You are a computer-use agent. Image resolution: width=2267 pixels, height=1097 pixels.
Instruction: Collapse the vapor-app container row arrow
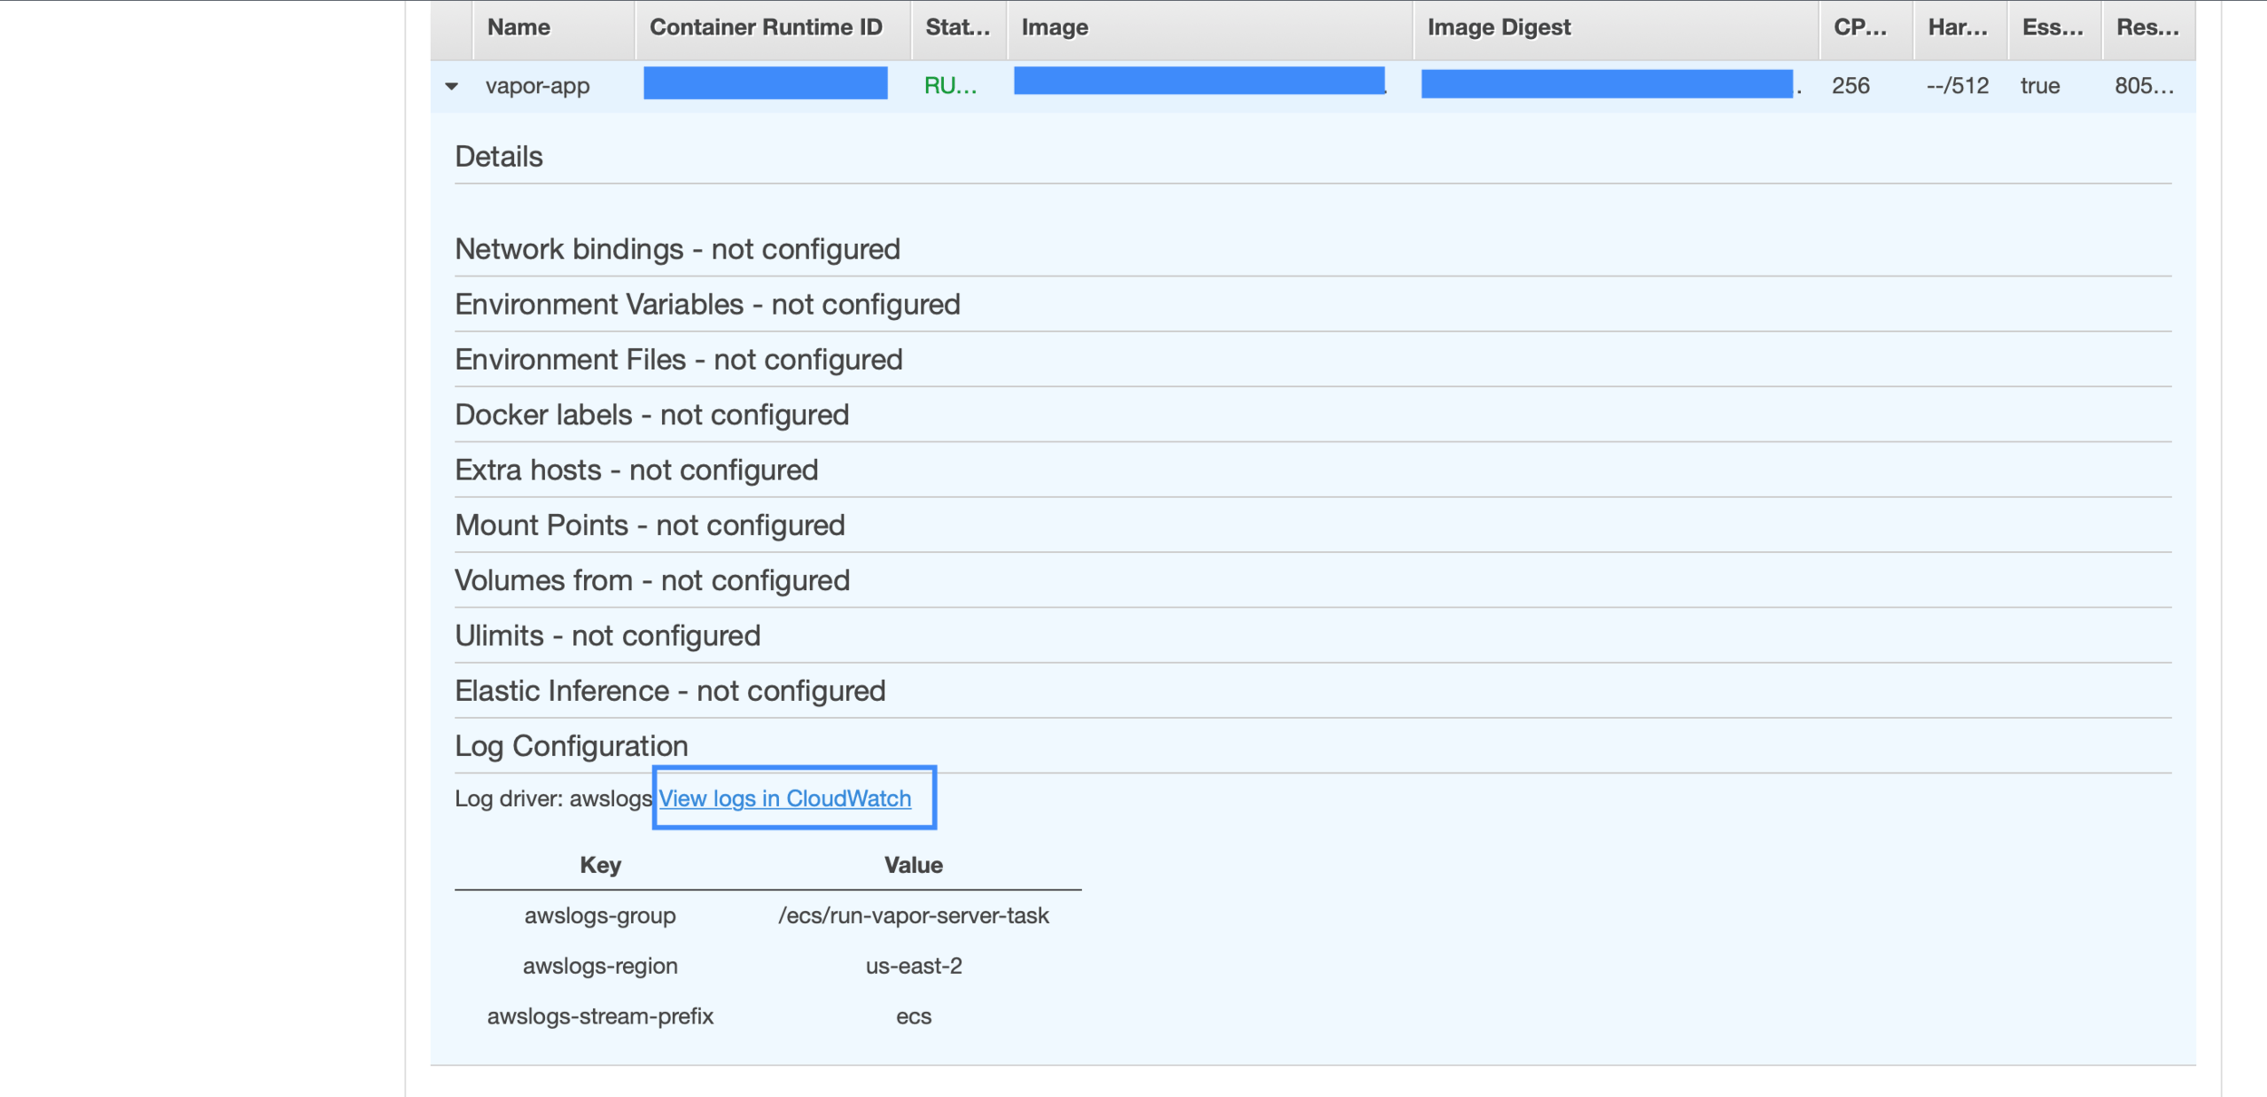pos(451,86)
